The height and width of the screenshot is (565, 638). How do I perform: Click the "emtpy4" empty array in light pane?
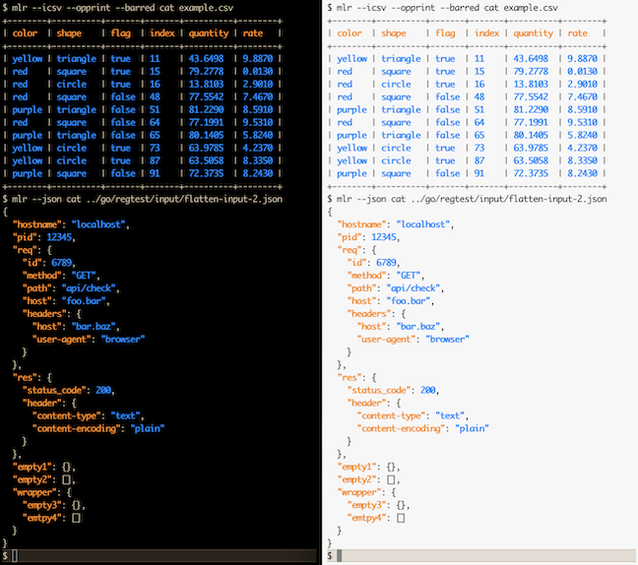click(x=401, y=518)
